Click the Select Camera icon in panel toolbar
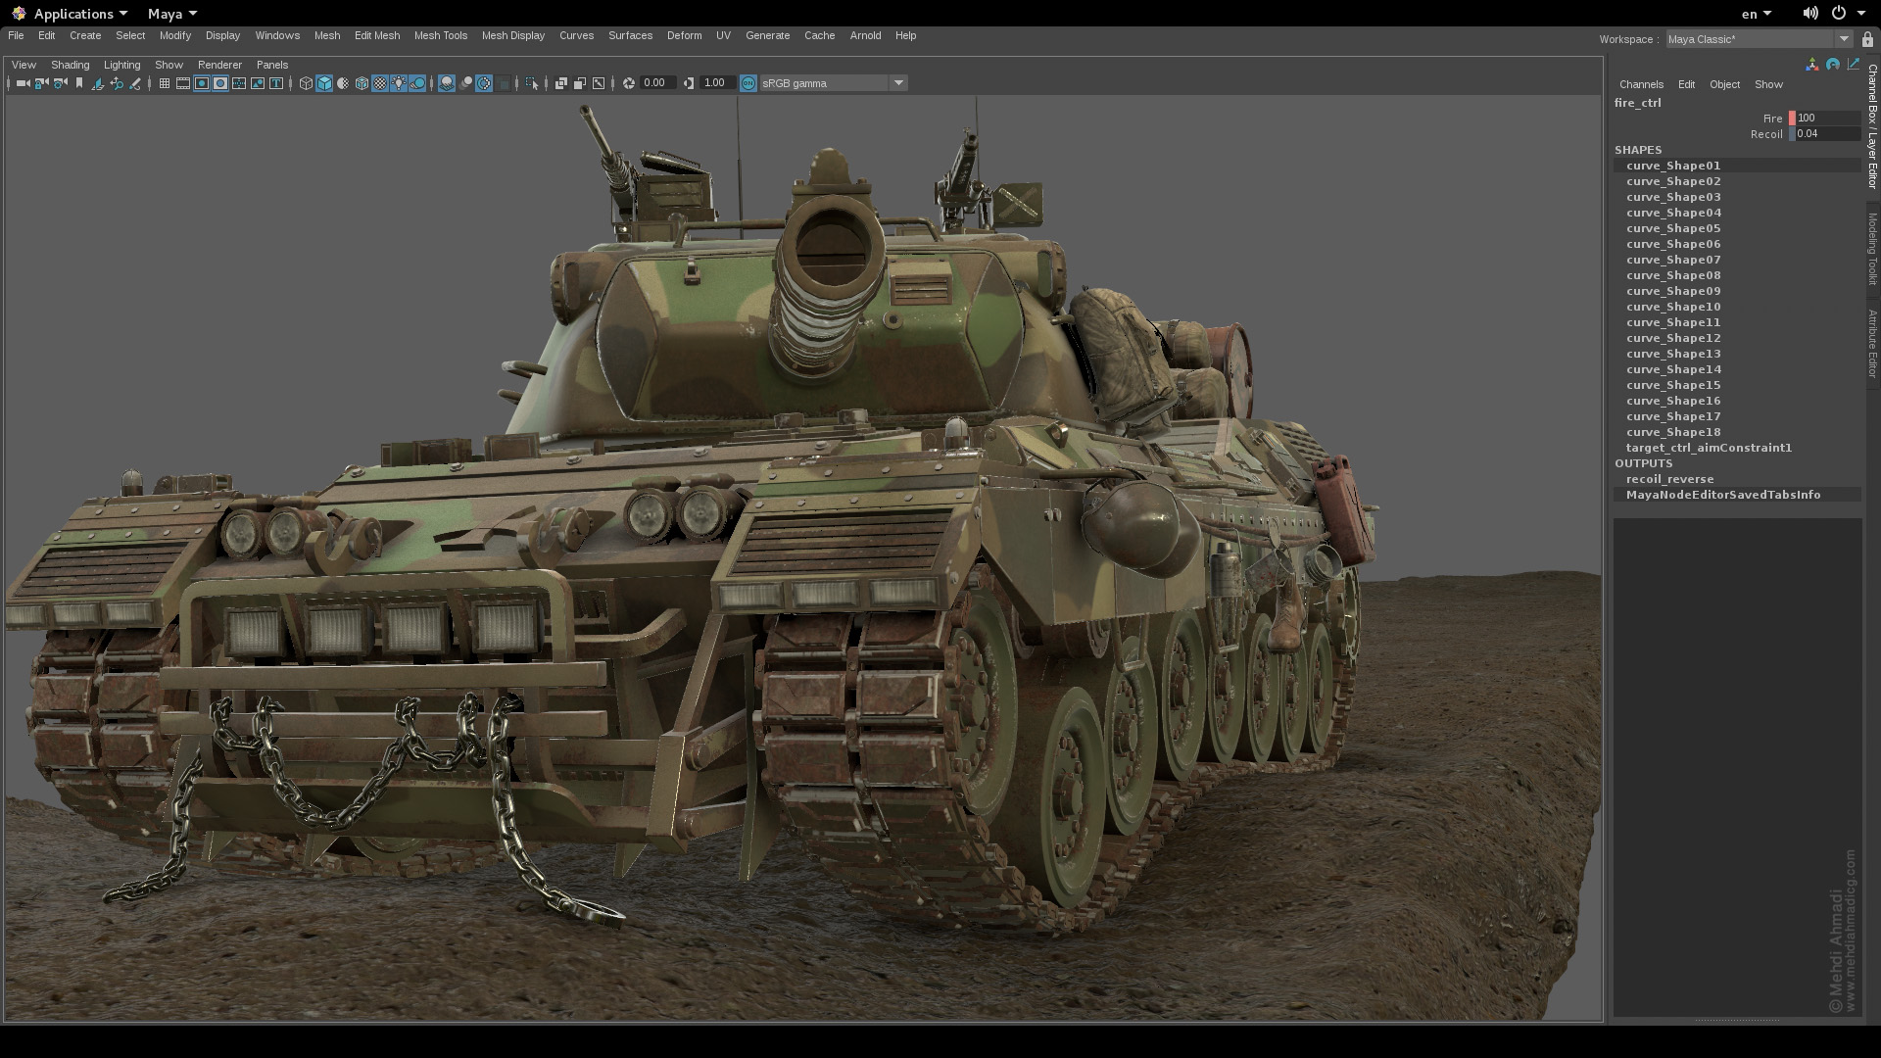Screen dimensions: 1881x1058 click(23, 83)
